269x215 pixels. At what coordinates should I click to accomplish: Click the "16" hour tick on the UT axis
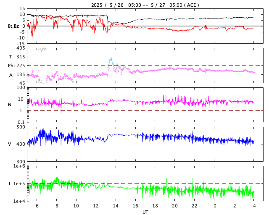135,206
